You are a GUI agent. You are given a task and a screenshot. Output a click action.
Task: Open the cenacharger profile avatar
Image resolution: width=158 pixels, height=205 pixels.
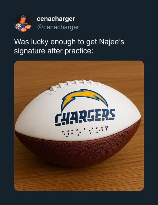23,23
